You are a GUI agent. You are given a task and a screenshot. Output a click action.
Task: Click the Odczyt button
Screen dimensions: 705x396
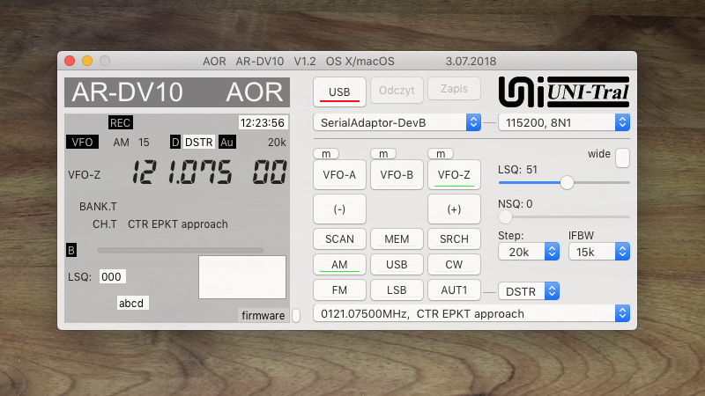coord(397,91)
